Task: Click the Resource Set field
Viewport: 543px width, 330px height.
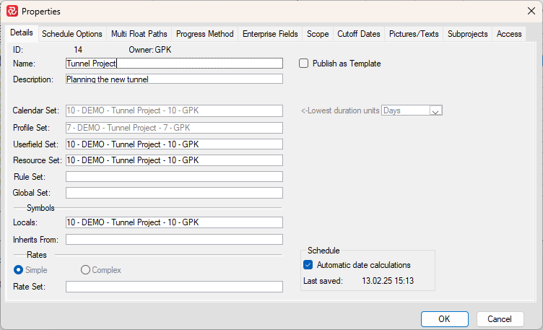Action: [x=174, y=160]
